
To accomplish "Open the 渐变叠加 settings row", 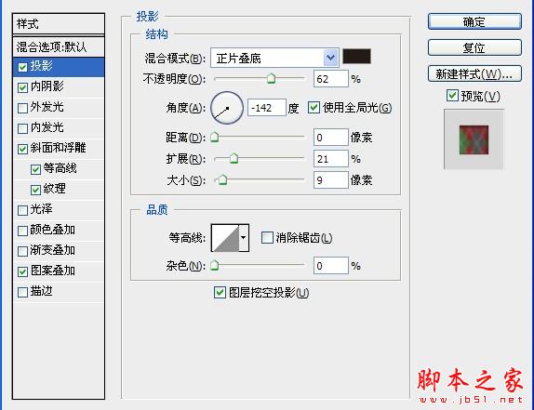I will [x=59, y=250].
